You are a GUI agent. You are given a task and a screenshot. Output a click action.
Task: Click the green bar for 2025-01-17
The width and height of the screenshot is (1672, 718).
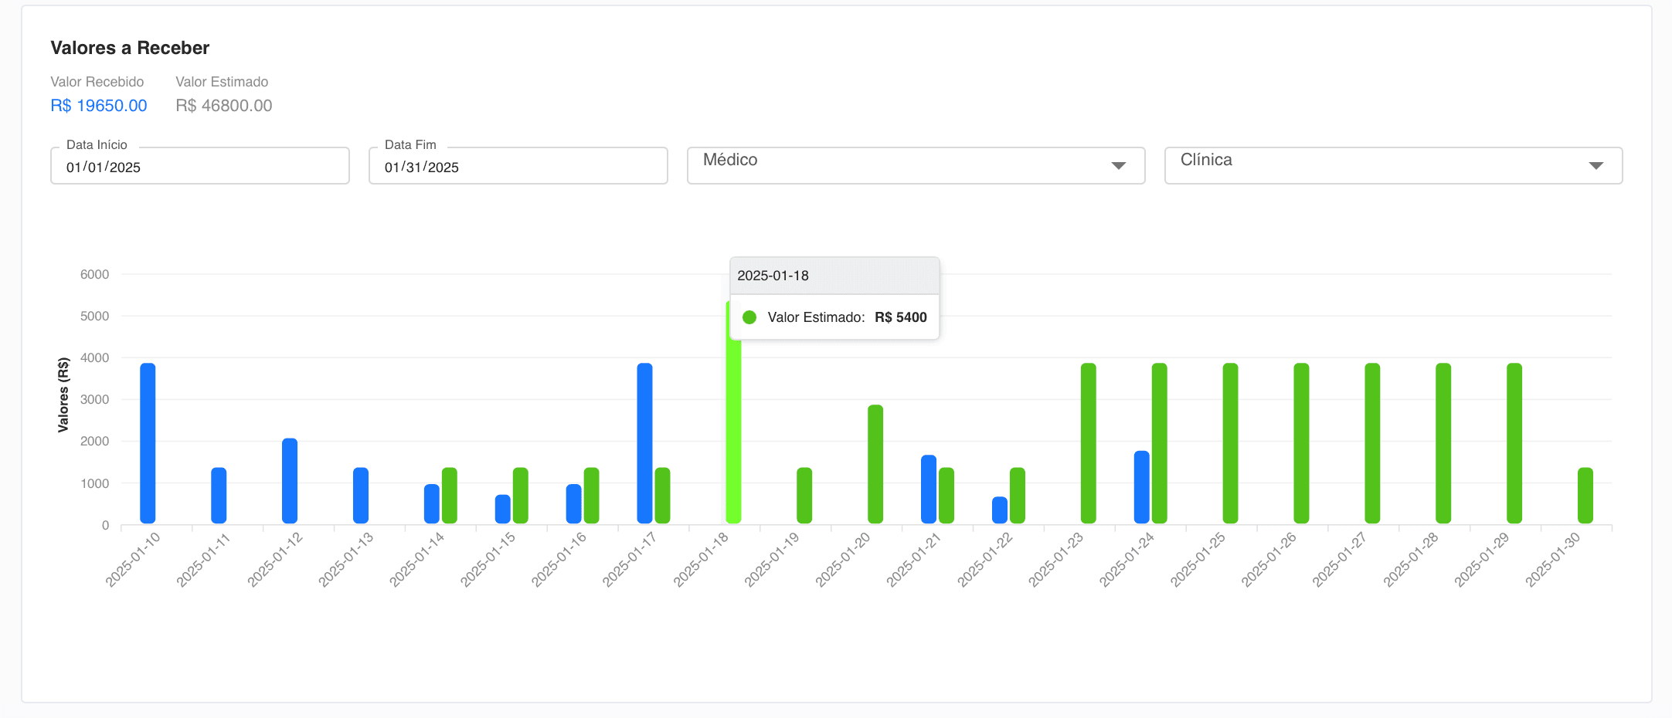[662, 496]
